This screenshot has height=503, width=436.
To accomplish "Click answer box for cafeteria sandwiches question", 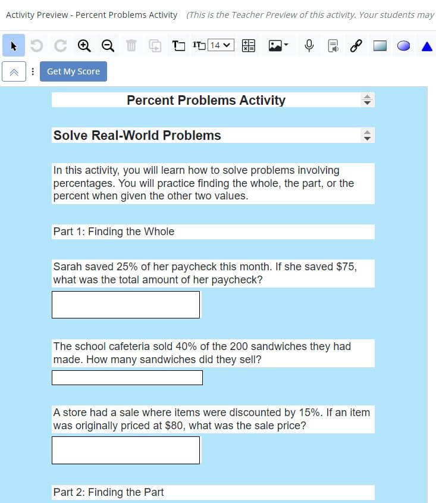I will pos(127,377).
